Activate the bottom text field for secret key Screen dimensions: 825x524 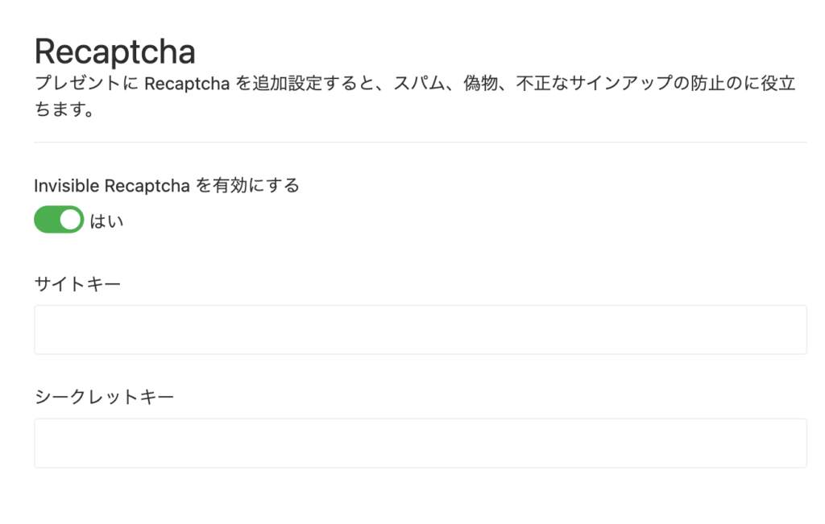(421, 443)
